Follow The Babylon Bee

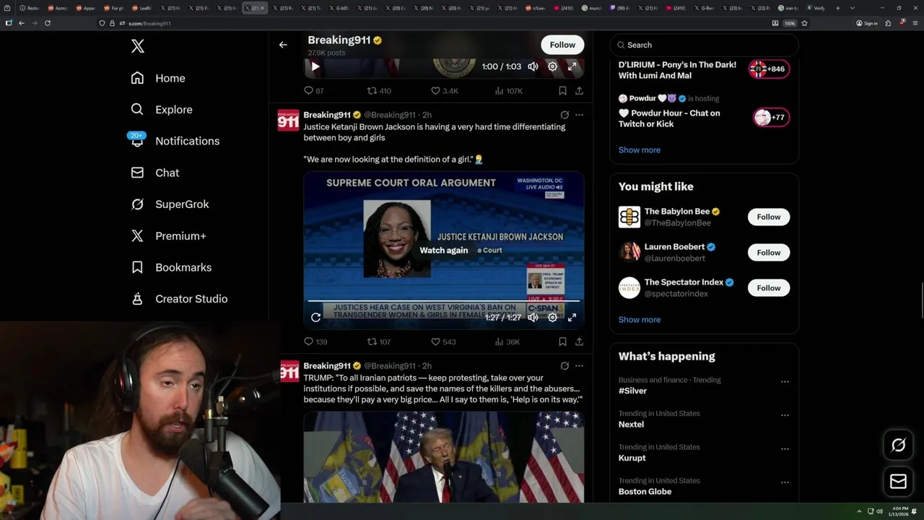point(769,217)
